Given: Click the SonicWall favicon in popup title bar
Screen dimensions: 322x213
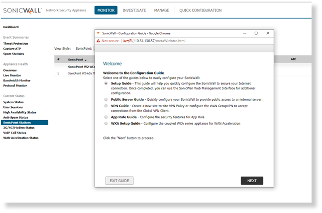Looking at the screenshot, I should coord(99,33).
